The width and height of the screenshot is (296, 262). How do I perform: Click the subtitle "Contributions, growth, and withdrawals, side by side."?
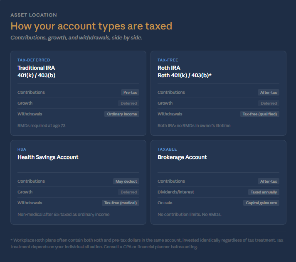(x=76, y=38)
